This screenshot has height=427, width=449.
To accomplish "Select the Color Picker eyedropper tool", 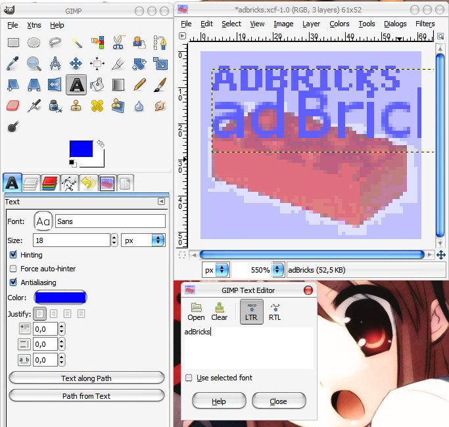I will [x=13, y=64].
